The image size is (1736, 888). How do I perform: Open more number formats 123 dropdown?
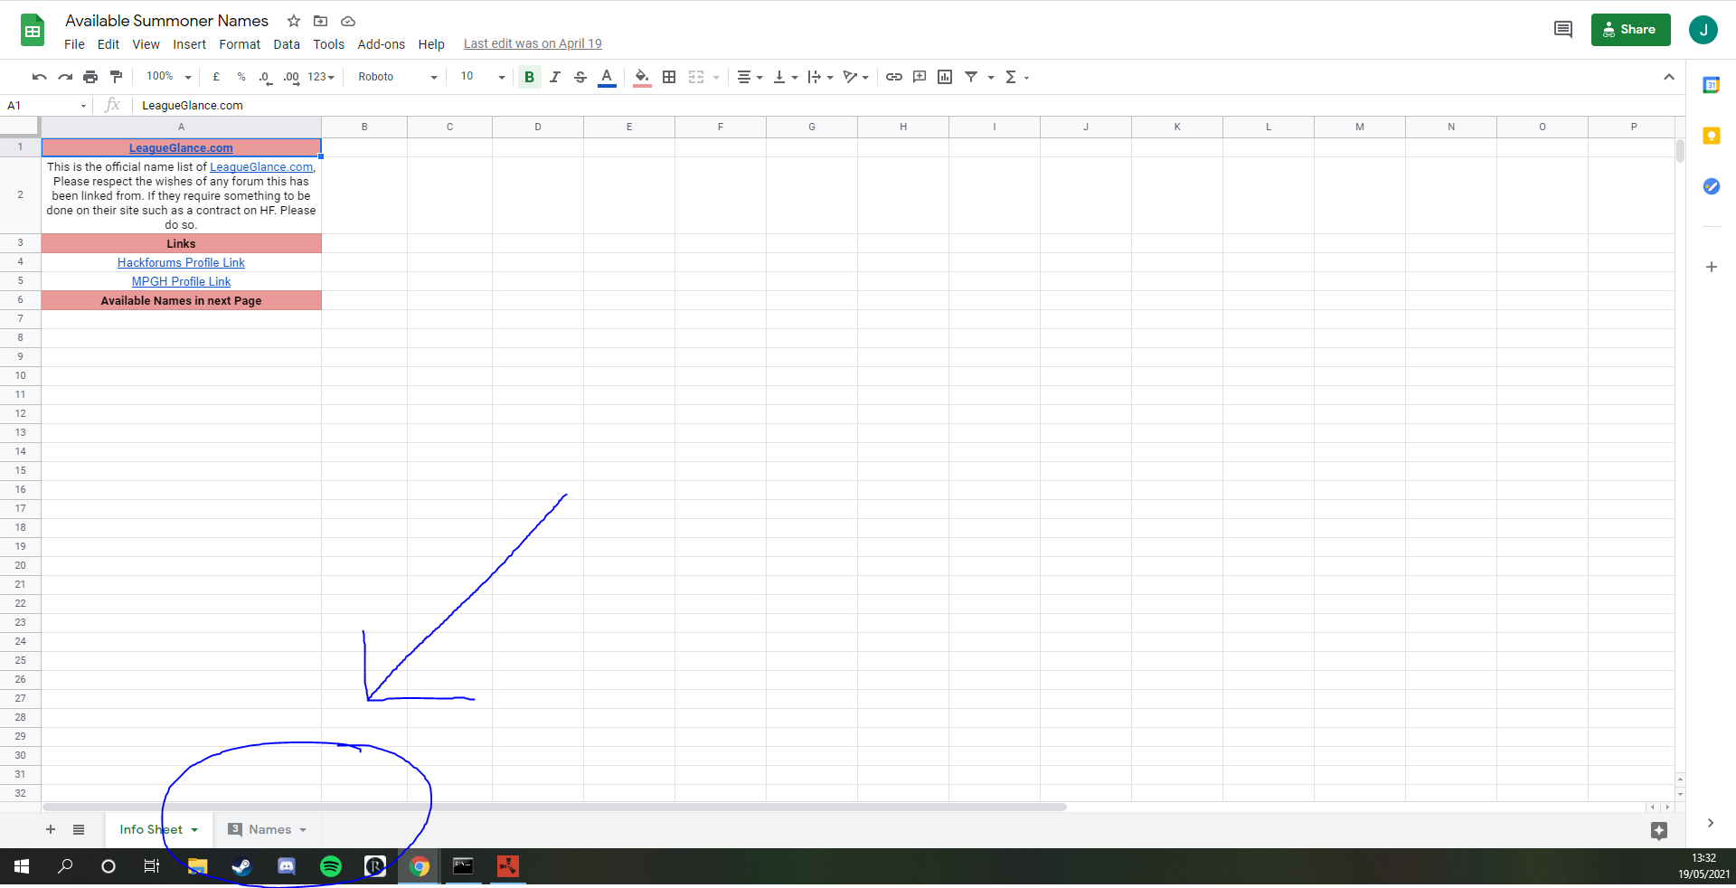point(321,77)
